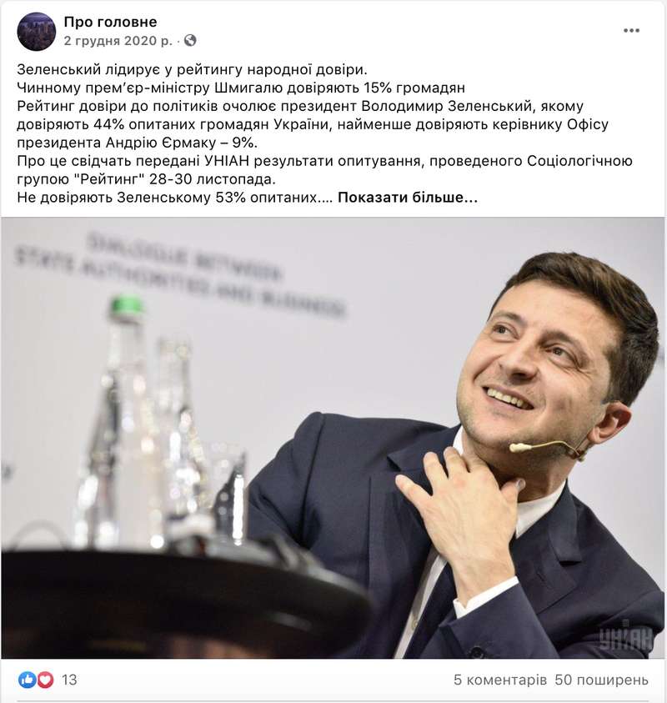Image resolution: width=667 pixels, height=703 pixels.
Task: Click the headset microphone in the photo
Action: (x=548, y=449)
